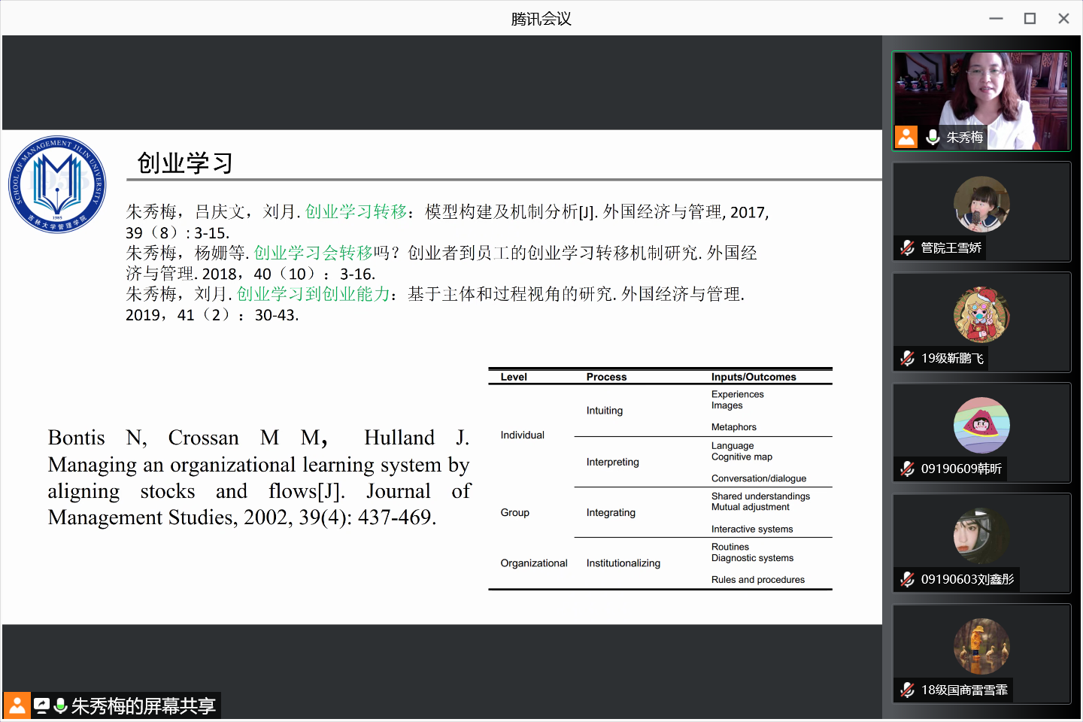Click the muted mic icon for 18级国商雷雪霏
This screenshot has width=1083, height=722.
tap(908, 690)
